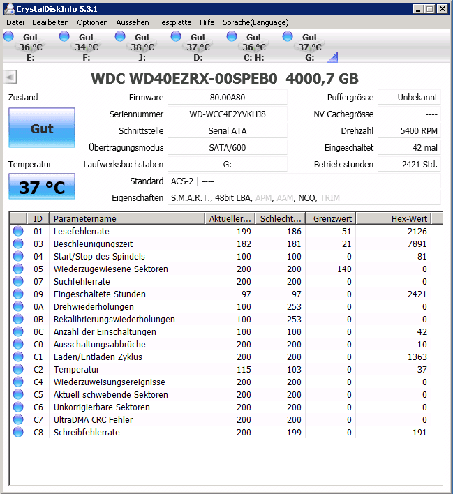This screenshot has height=494, width=453.
Task: Click hex value 191 in Schreibfehlerrate row
Action: tap(420, 433)
